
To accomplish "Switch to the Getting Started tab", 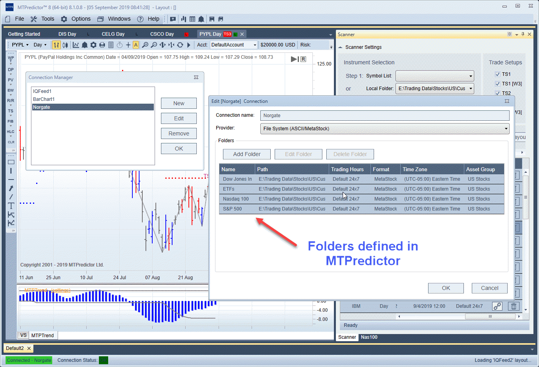I will point(24,34).
